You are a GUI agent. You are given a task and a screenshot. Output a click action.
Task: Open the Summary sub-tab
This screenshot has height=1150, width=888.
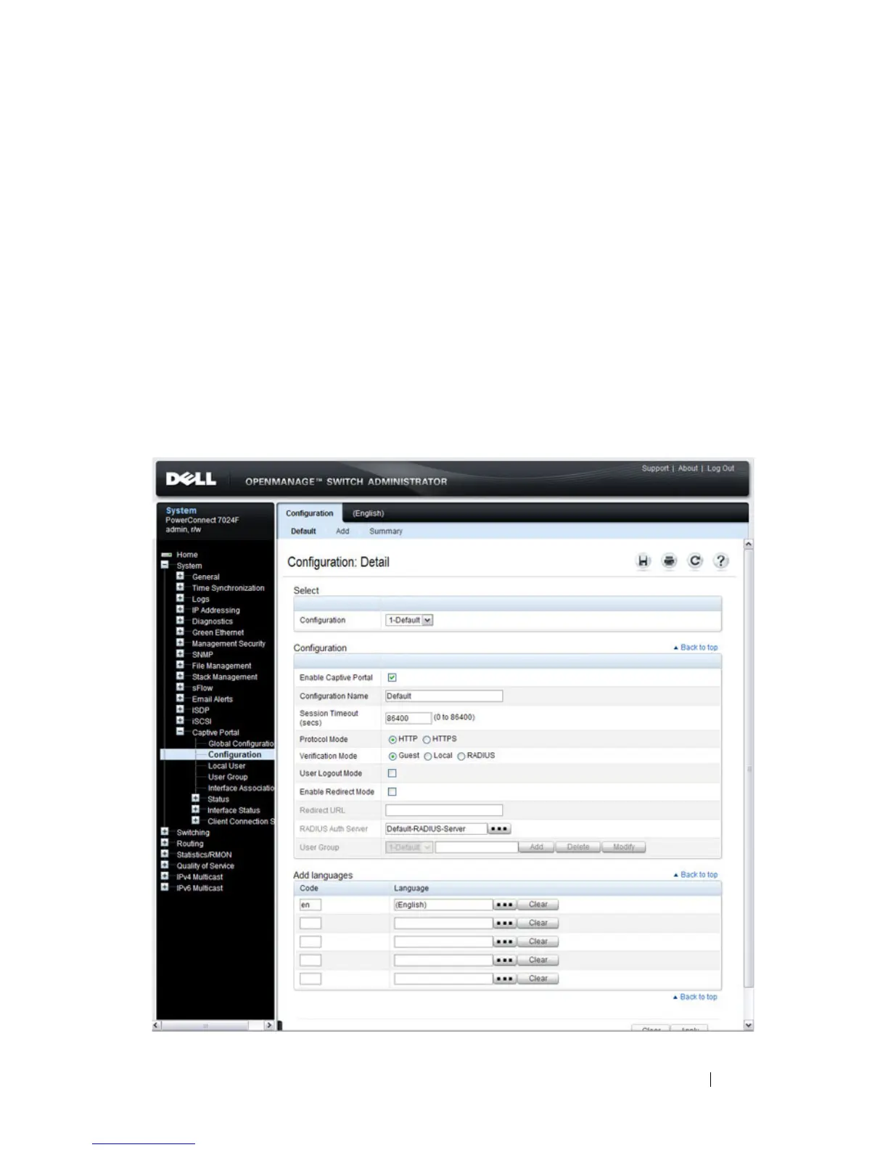[386, 531]
